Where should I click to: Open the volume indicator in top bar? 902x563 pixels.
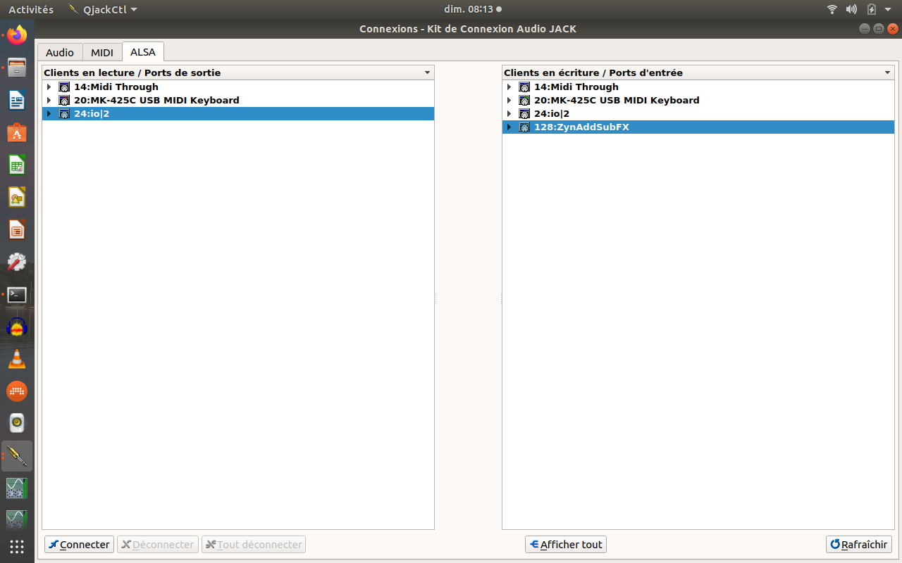click(851, 9)
